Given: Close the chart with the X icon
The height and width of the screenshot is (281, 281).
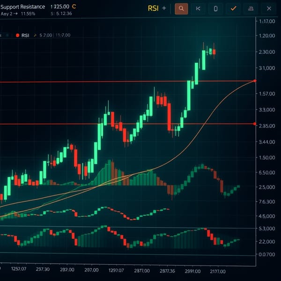Looking at the screenshot, I should click(269, 8).
